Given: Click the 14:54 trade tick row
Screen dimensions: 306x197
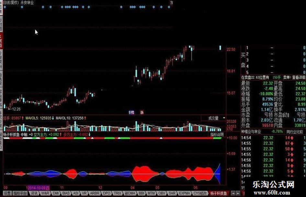Looking at the screenshot, I should click(273, 138).
